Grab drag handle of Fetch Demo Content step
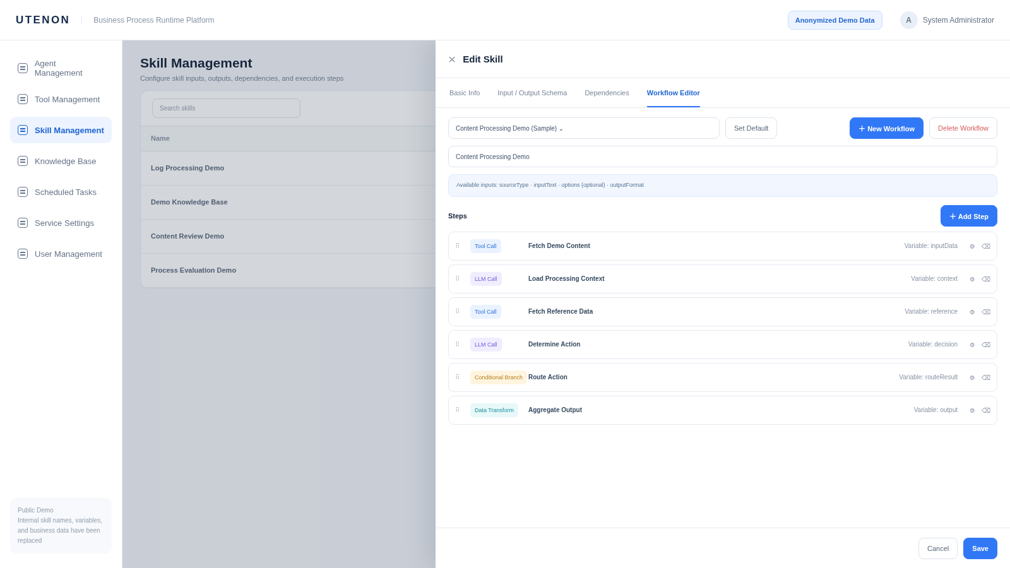1010x568 pixels. click(458, 246)
